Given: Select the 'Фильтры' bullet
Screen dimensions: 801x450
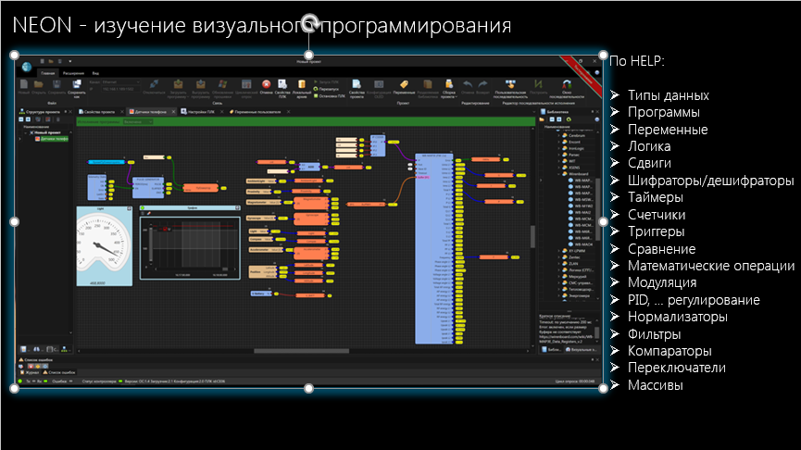Looking at the screenshot, I should (654, 334).
